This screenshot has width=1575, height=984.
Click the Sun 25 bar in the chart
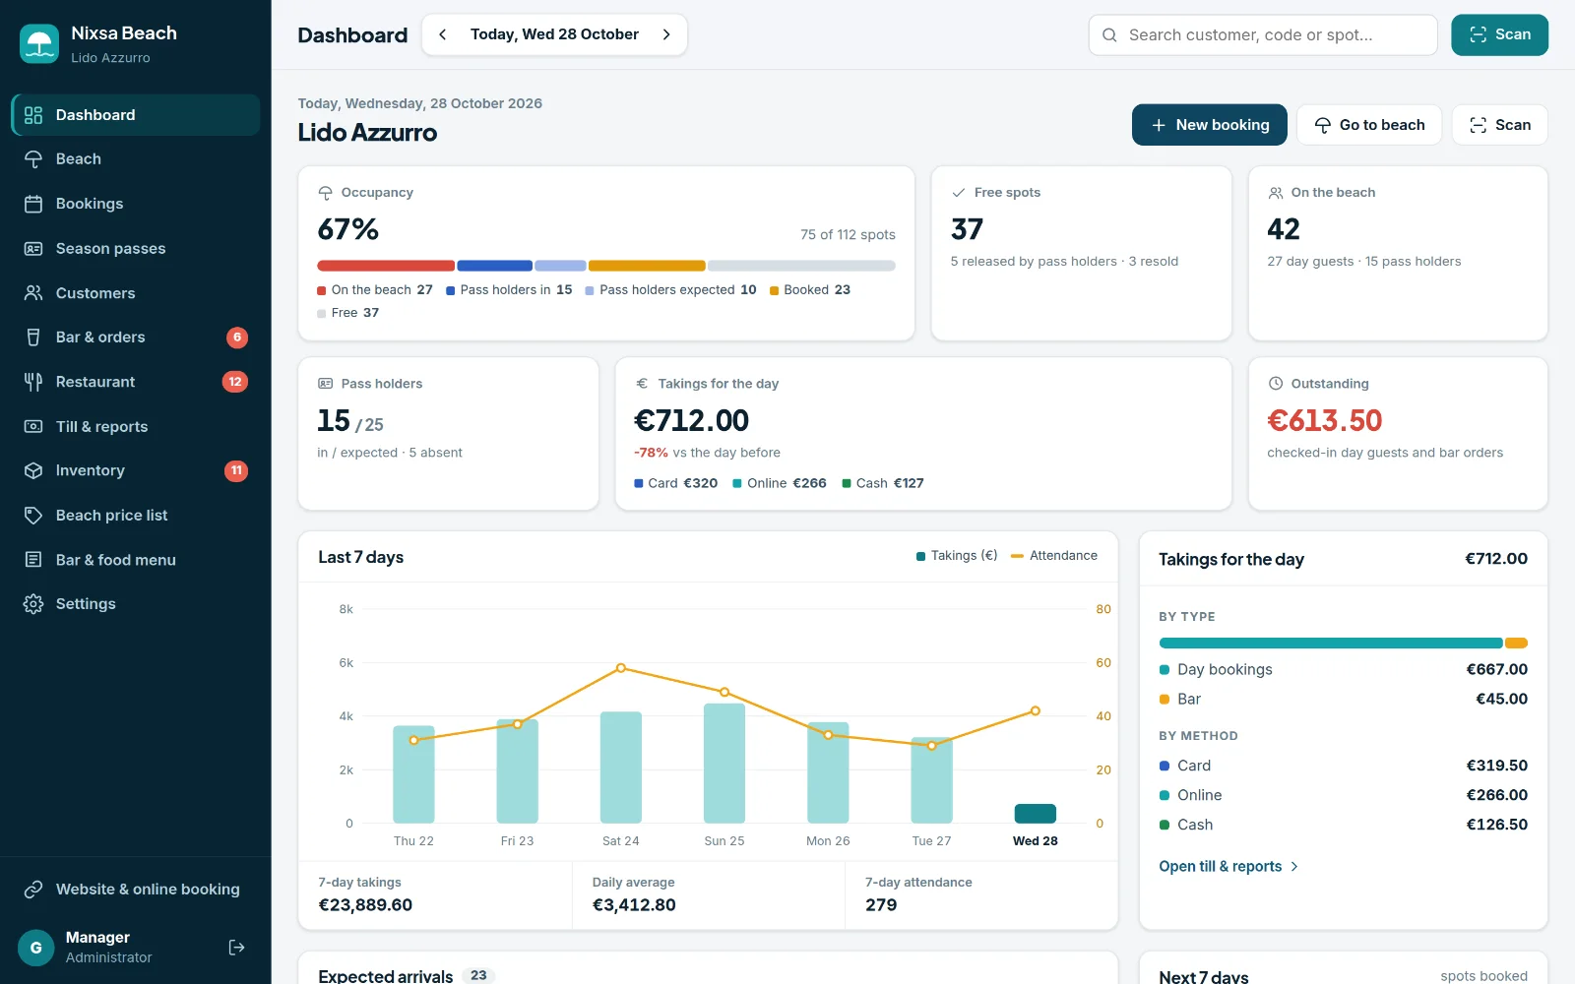pos(724,764)
